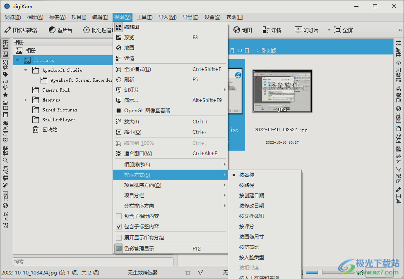Open the 工具(T) menu
The width and height of the screenshot is (404, 279).
144,17
